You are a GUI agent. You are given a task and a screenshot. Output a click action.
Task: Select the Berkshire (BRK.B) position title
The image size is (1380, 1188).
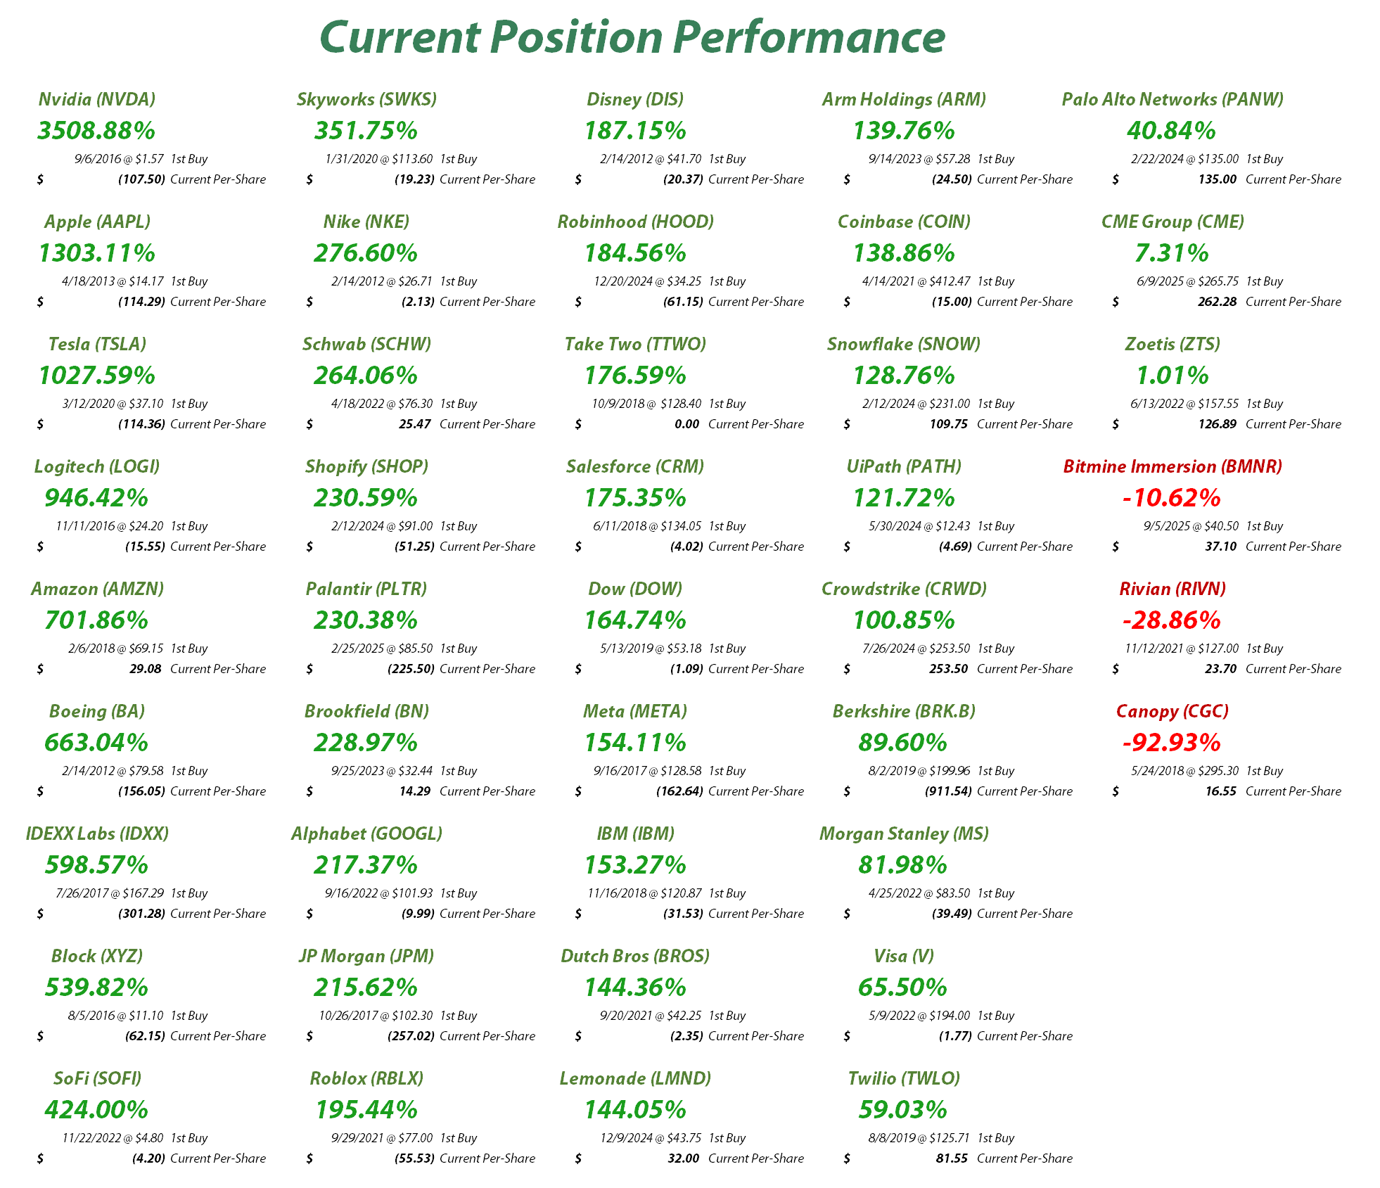pyautogui.click(x=904, y=712)
